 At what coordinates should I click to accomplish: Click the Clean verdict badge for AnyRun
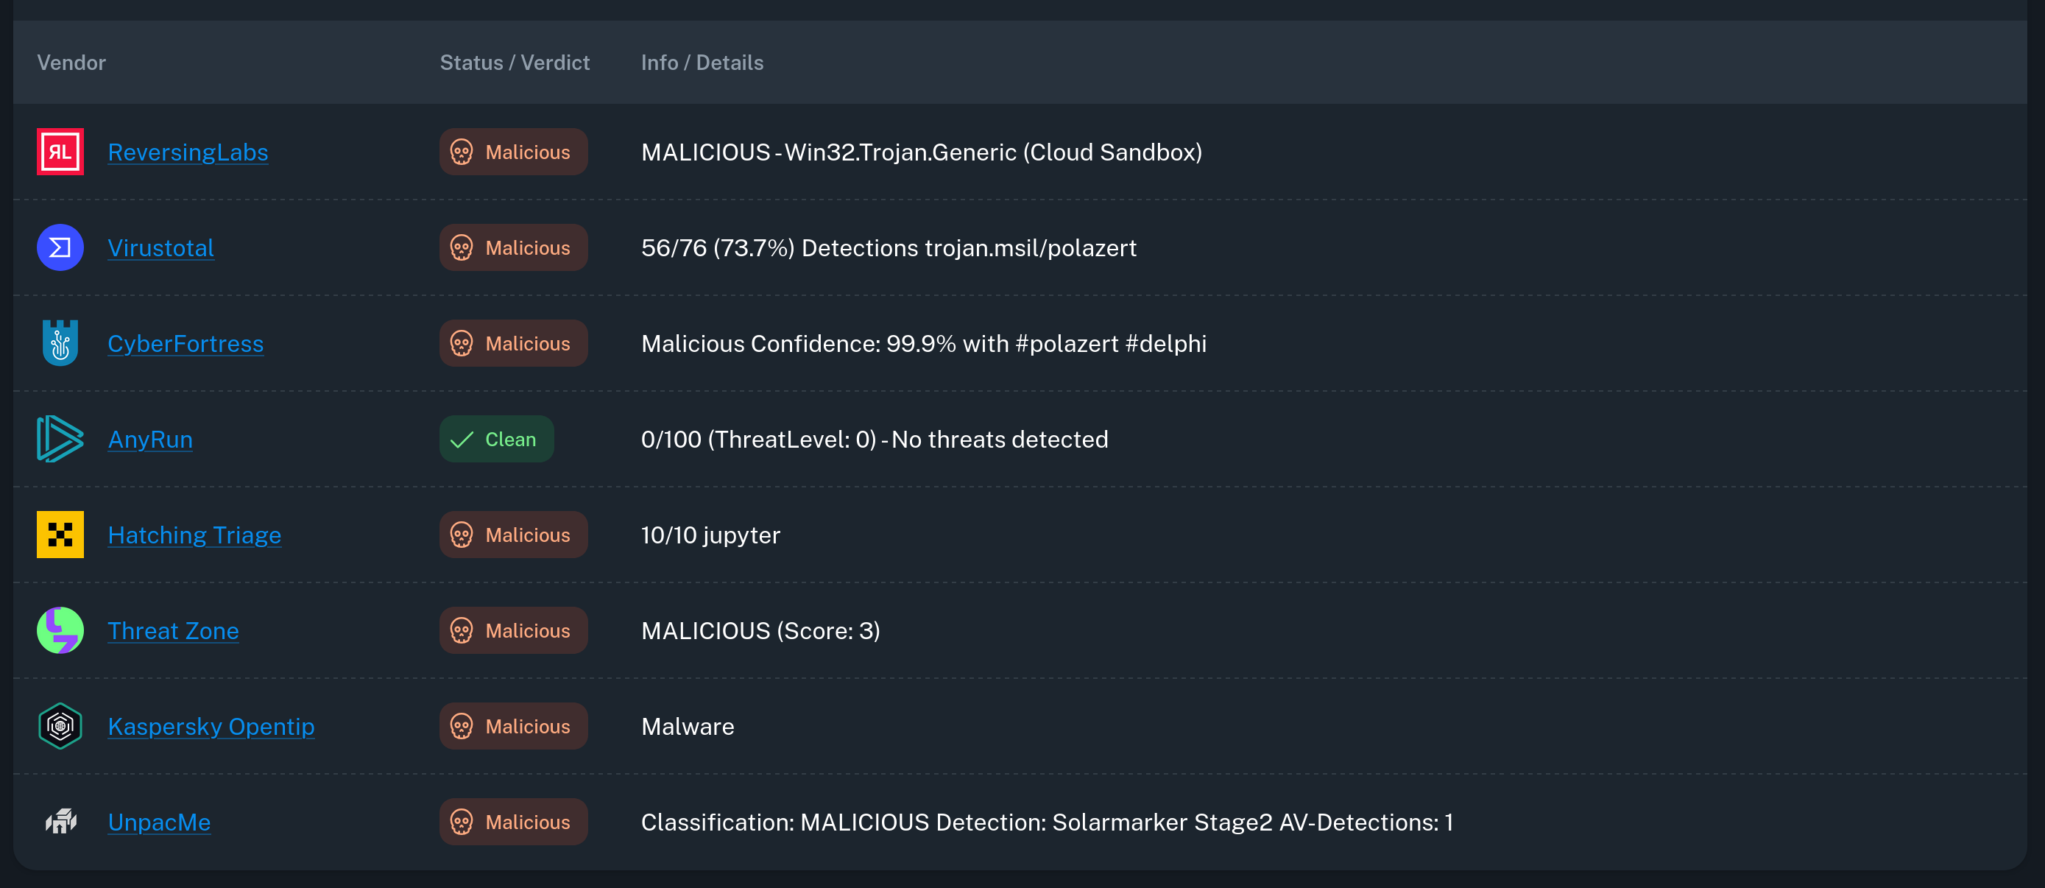[496, 438]
